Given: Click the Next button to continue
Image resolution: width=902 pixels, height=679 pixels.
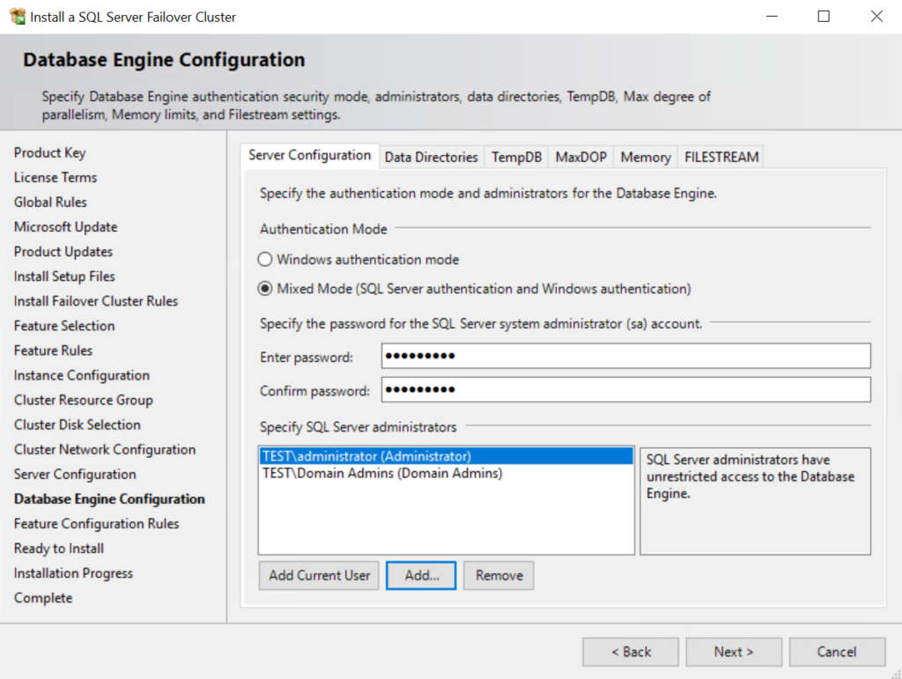Looking at the screenshot, I should pyautogui.click(x=733, y=652).
